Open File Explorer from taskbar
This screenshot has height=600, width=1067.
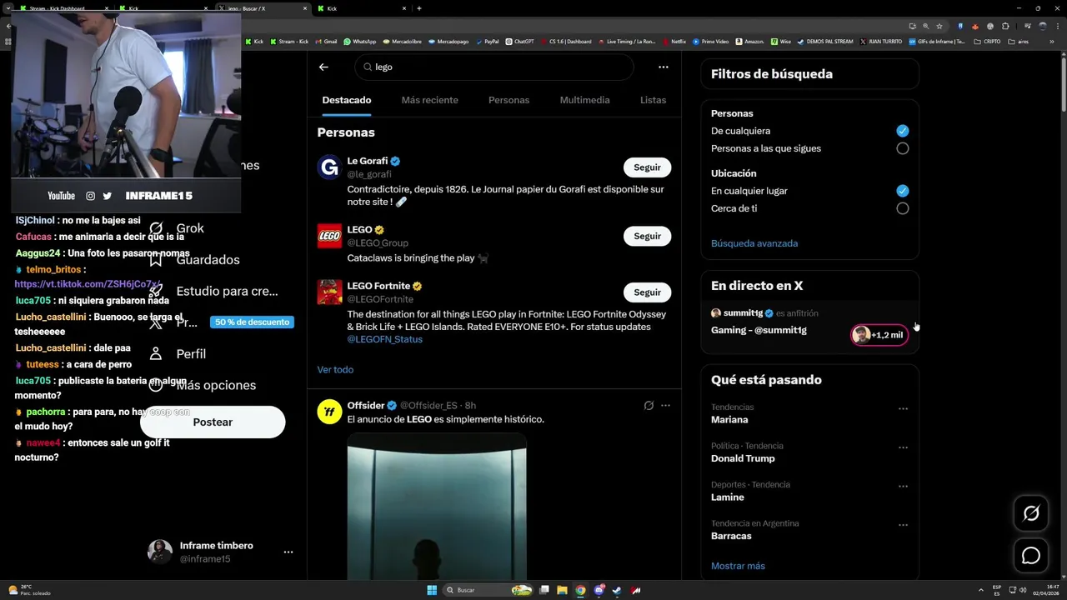562,590
